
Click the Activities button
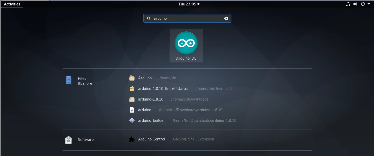click(x=12, y=4)
